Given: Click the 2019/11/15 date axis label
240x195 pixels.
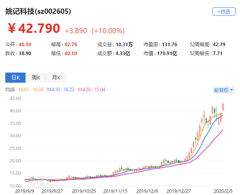Looking at the screenshot, I should 115,191.
